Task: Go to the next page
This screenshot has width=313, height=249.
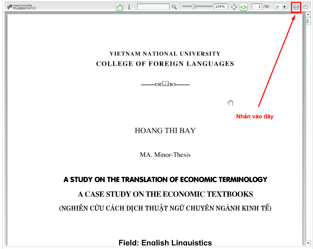Action: [284, 6]
